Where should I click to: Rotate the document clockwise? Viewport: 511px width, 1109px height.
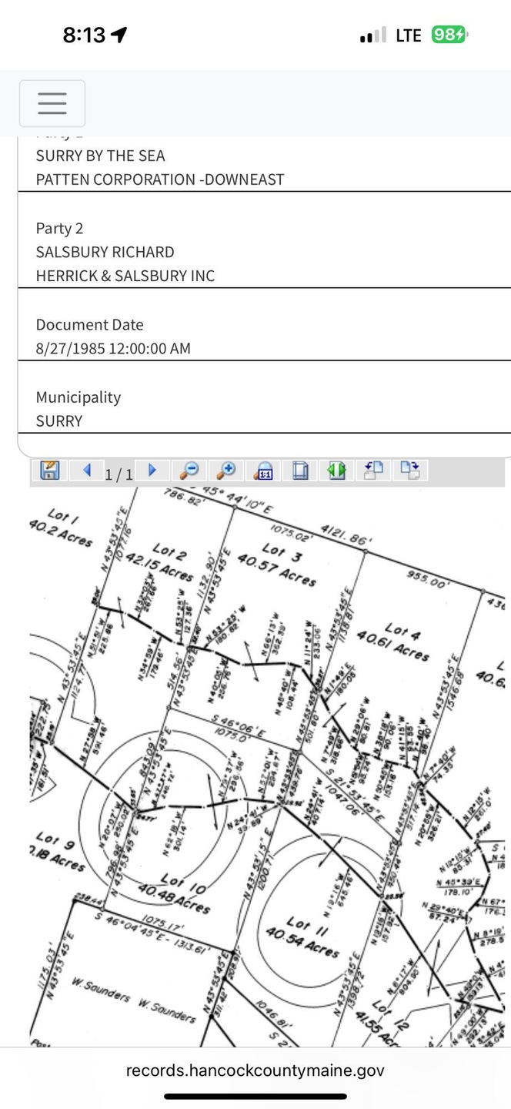coord(411,470)
